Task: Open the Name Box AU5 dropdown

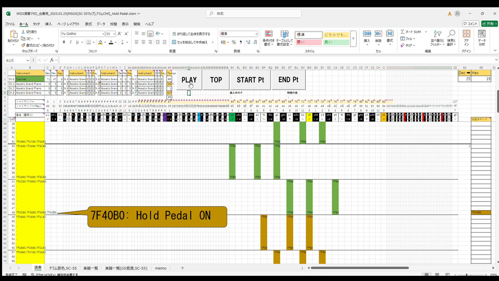Action: (x=28, y=60)
